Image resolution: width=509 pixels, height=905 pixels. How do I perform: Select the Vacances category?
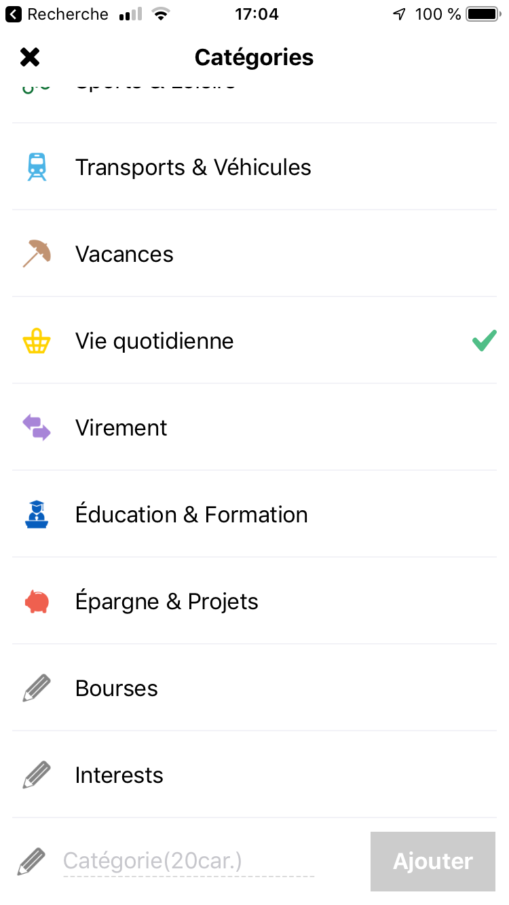(124, 254)
